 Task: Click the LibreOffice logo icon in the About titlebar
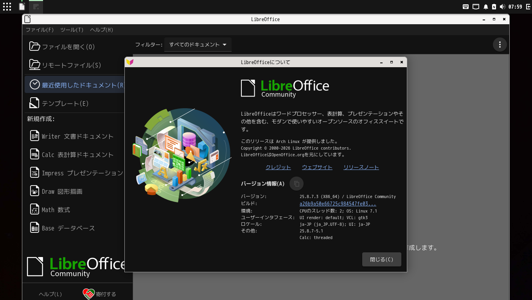[x=130, y=62]
